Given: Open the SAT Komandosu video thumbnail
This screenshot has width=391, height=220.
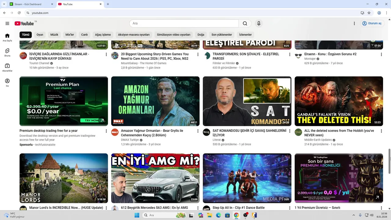Looking at the screenshot, I should coord(247,101).
